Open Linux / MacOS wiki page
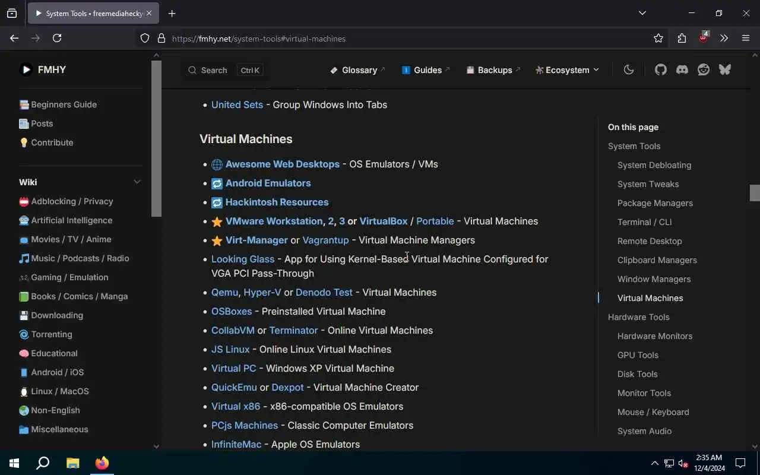Viewport: 760px width, 475px height. pos(54,391)
